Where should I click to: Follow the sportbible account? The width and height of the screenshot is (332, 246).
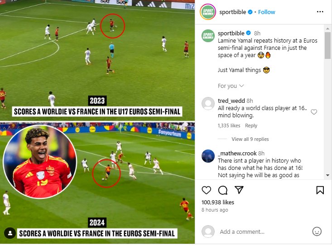coord(266,12)
